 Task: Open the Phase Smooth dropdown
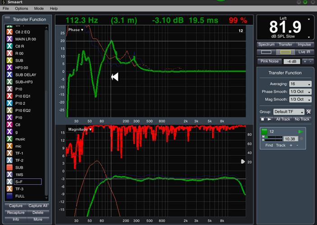[x=300, y=92]
